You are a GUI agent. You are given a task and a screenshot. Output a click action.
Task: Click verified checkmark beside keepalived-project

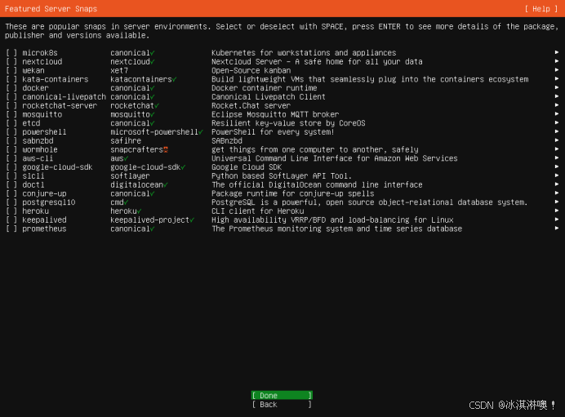click(x=192, y=220)
